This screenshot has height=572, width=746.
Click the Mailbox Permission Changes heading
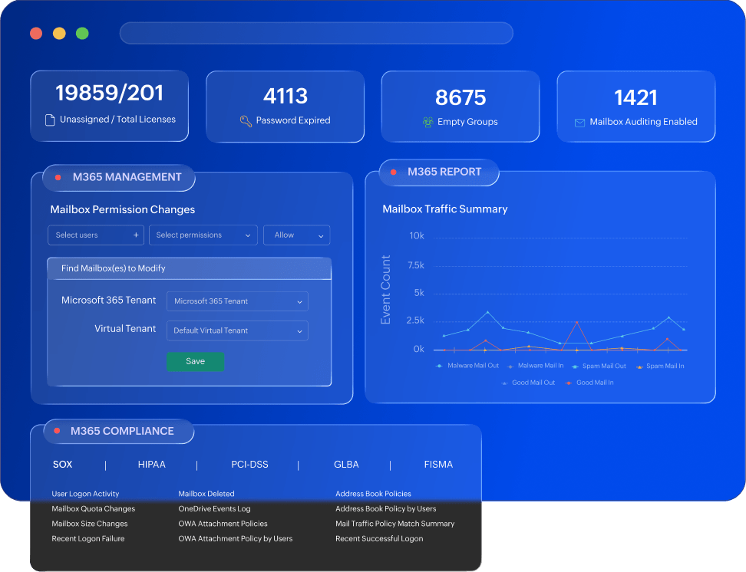pyautogui.click(x=123, y=209)
